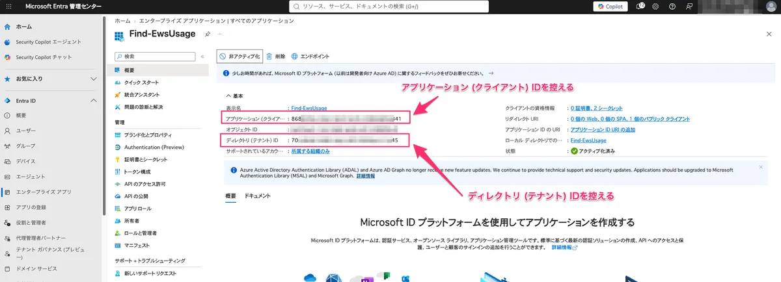Screen dimensions: 781x282
Task: Open エンドポイント from the toolbar
Action: tap(310, 57)
